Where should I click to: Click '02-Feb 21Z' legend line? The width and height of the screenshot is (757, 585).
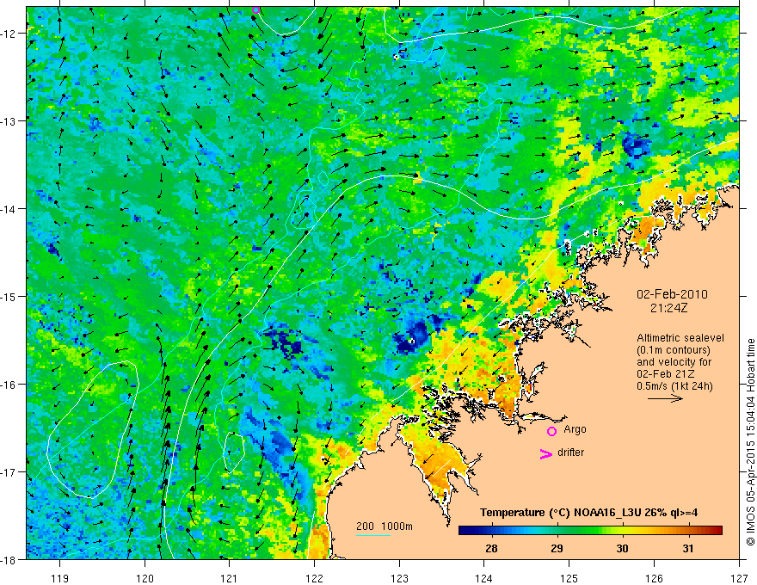(x=665, y=374)
